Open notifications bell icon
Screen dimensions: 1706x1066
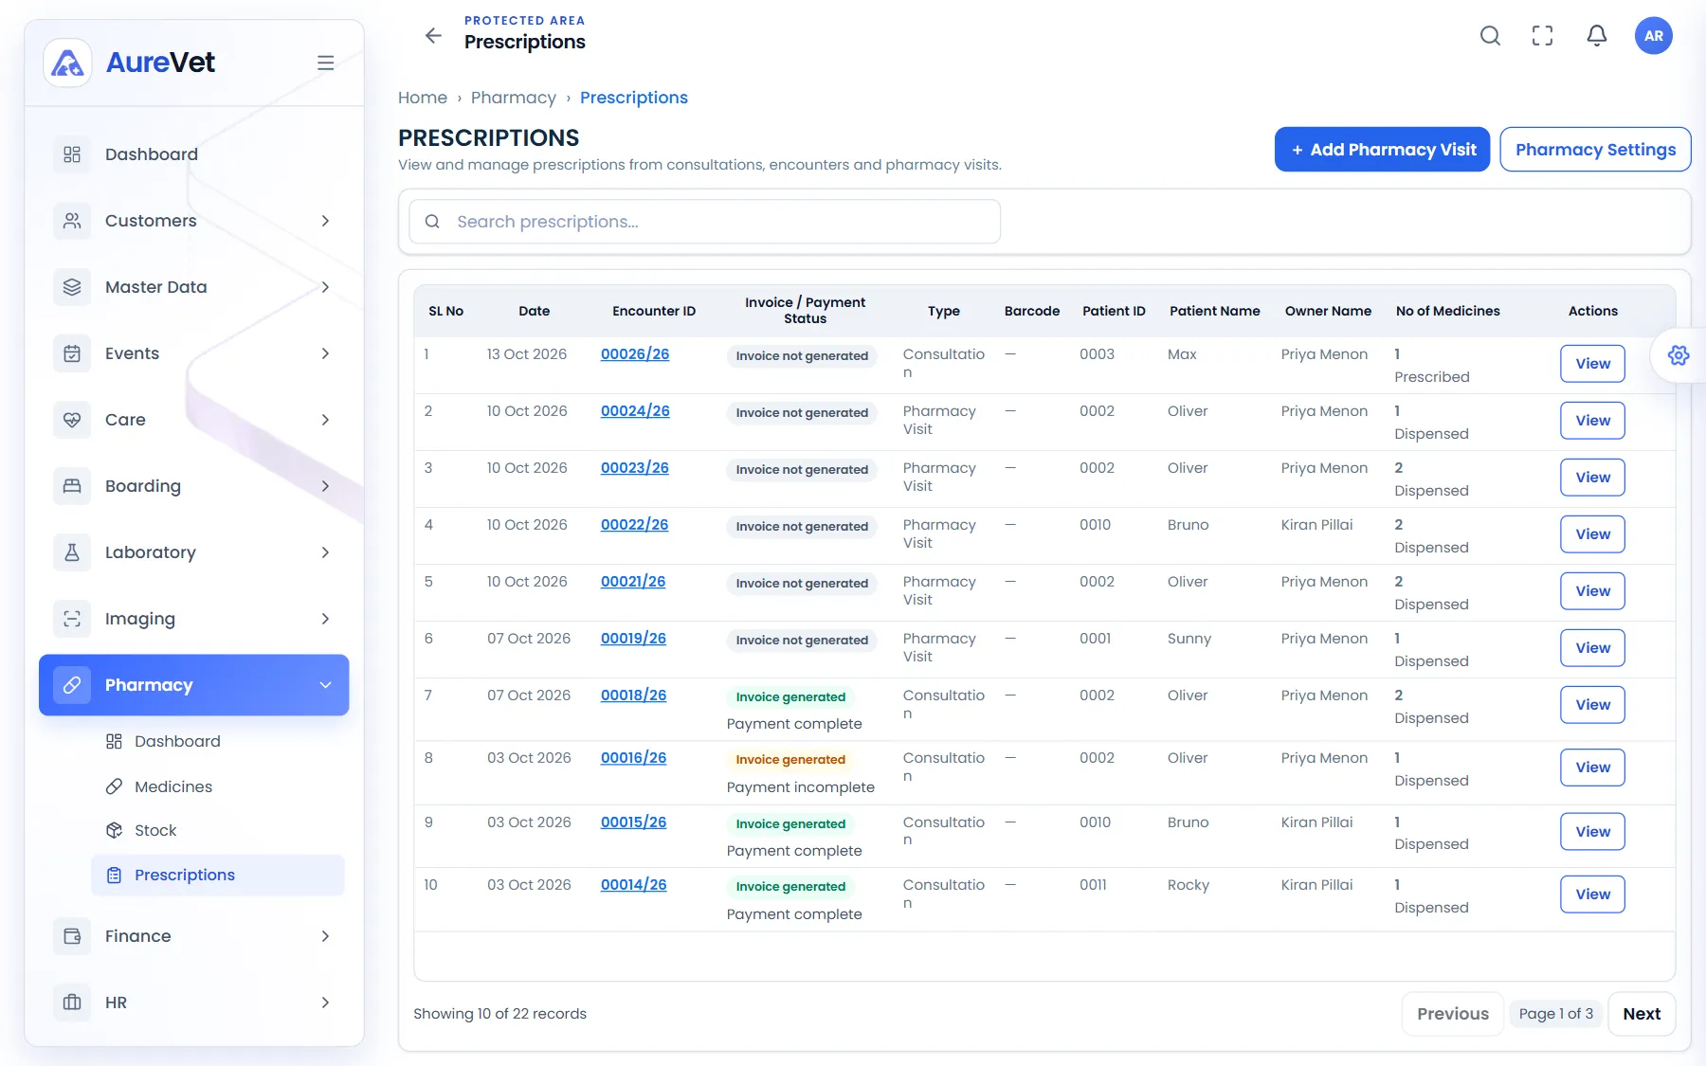(1597, 36)
